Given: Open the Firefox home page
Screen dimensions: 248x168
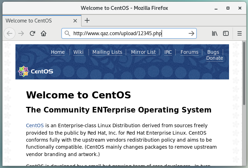Looking at the screenshot, I should point(44,33).
